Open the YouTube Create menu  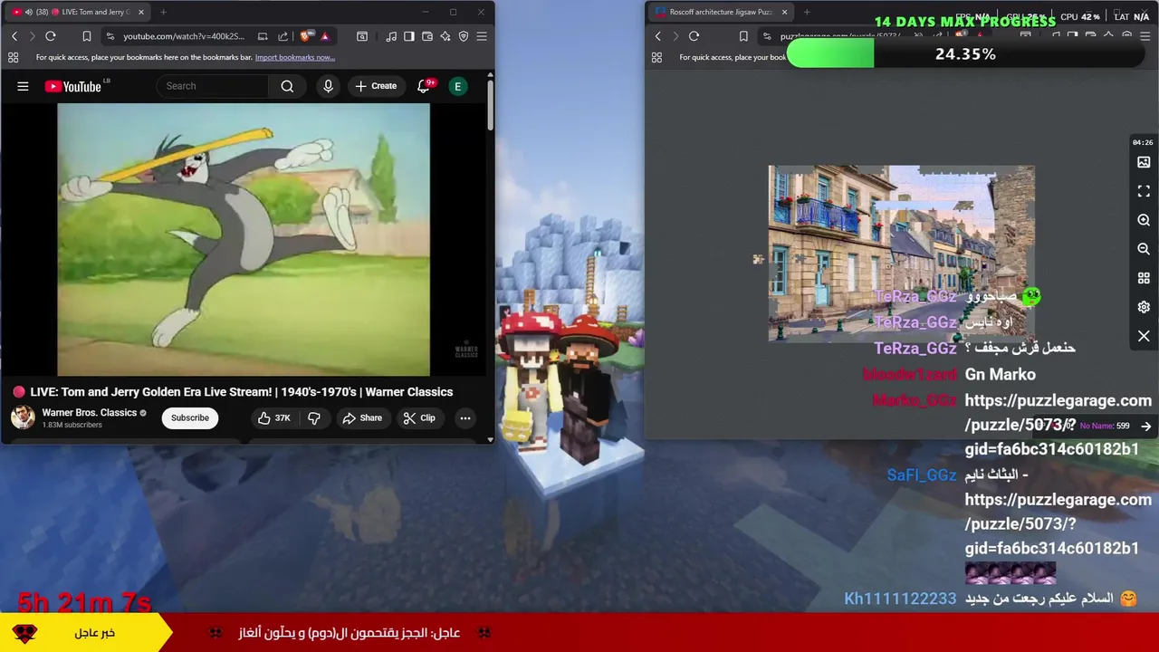coord(376,86)
